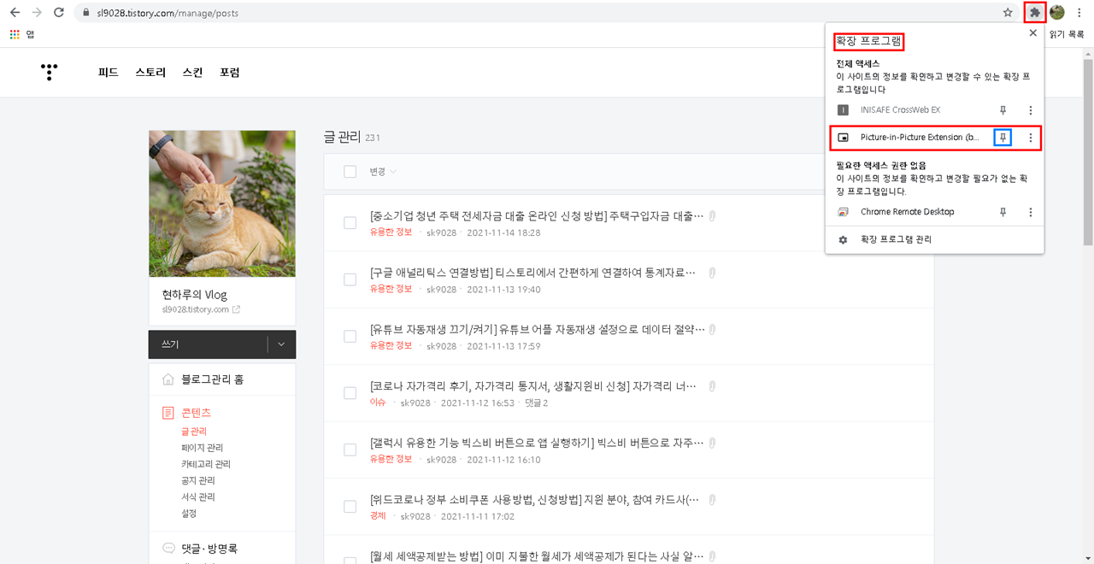The height and width of the screenshot is (564, 1094).
Task: Reload the page with refresh icon
Action: pos(59,13)
